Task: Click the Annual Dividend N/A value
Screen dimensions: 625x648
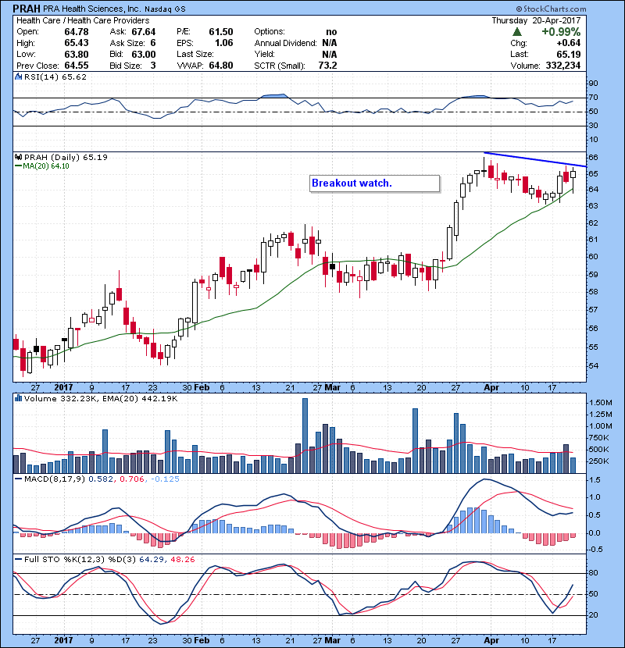Action: point(329,43)
